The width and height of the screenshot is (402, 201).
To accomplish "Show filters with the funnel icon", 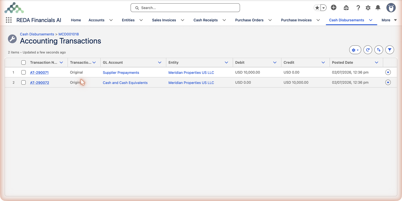I will [x=390, y=50].
